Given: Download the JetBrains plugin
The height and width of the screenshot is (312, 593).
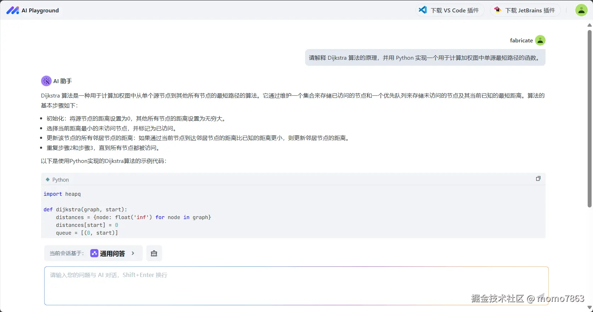Looking at the screenshot, I should 525,10.
